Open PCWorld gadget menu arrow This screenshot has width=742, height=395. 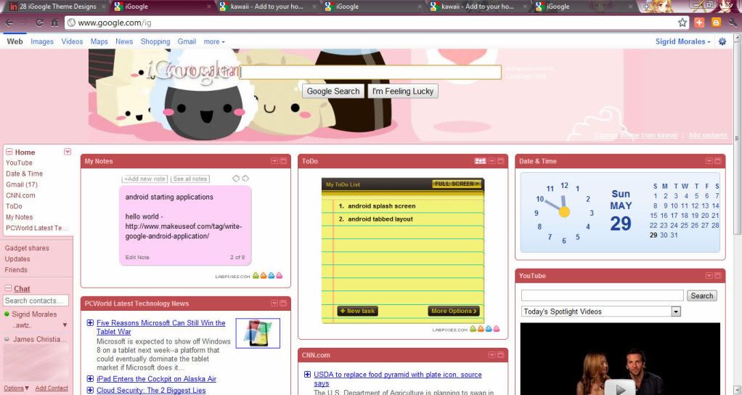(274, 304)
